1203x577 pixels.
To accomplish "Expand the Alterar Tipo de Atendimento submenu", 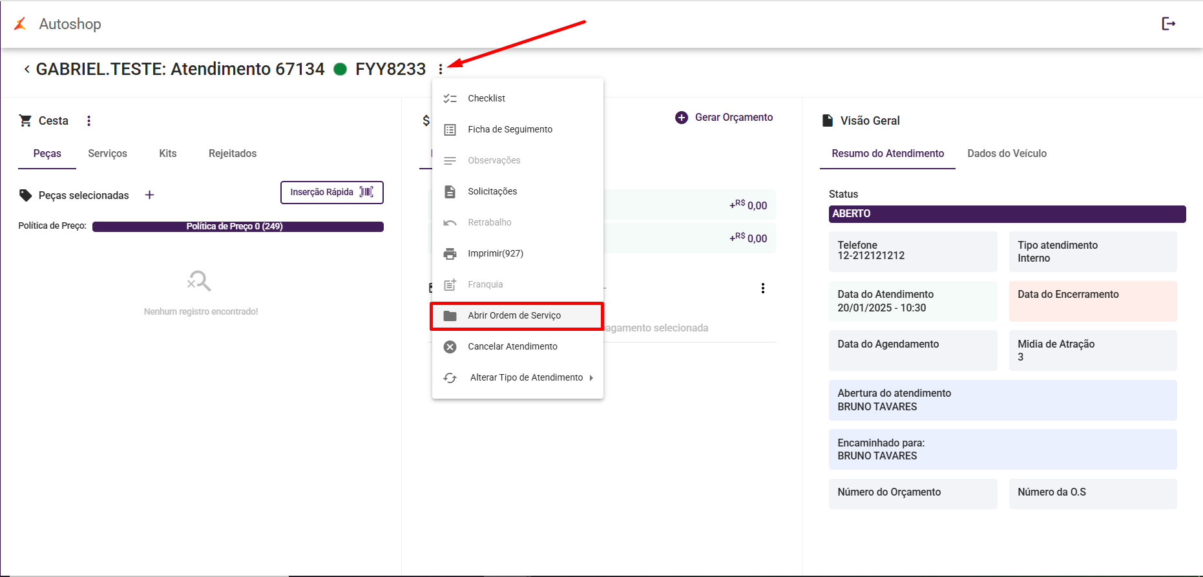I will click(591, 378).
